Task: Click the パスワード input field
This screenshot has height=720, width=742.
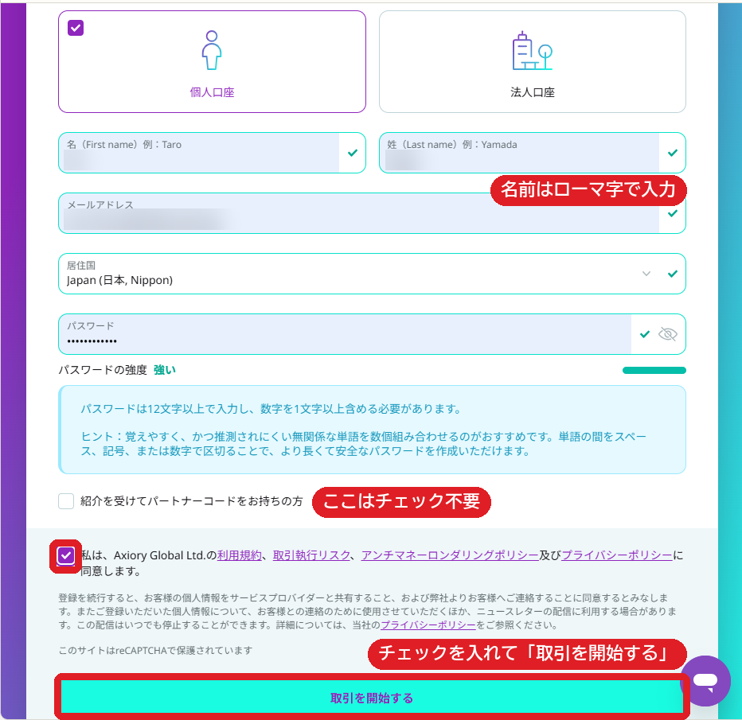Action: click(372, 334)
